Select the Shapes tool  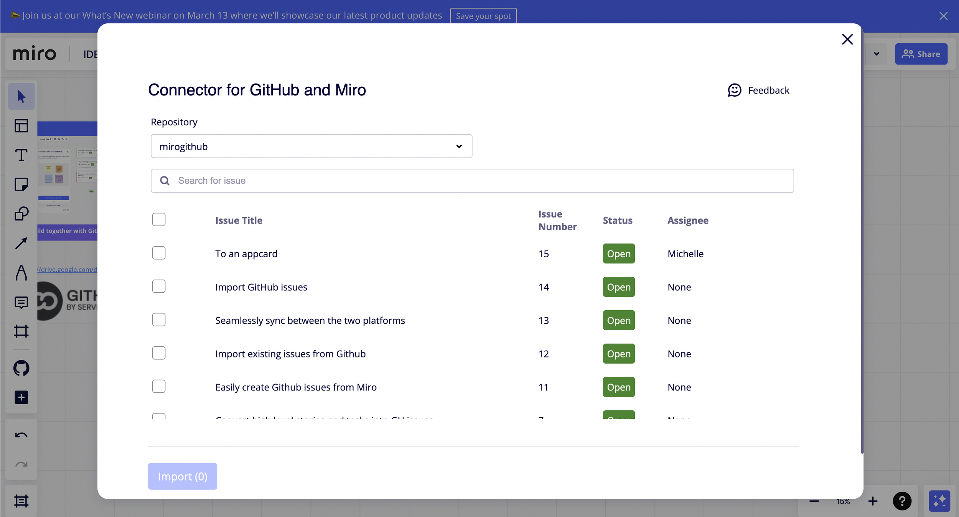21,214
